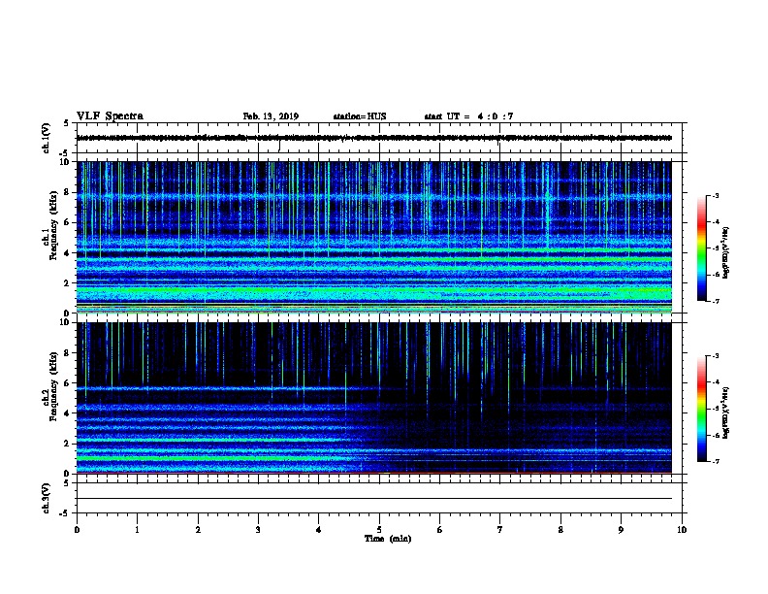The image size is (768, 594).
Task: Click the "2" kHz tick of ch.2
Action: click(67, 444)
